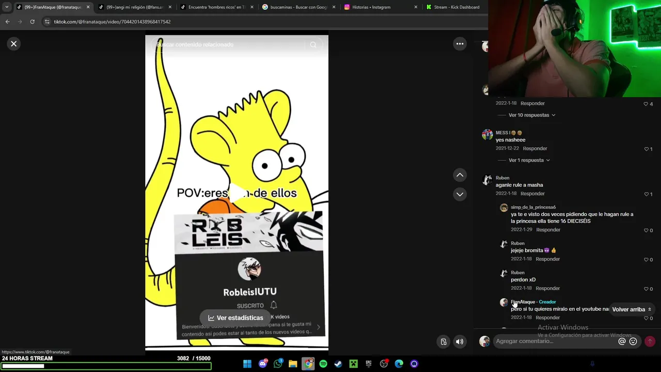Viewport: 661px width, 372px height.
Task: Click Responder under 'jejeje bromita'
Action: [x=547, y=259]
